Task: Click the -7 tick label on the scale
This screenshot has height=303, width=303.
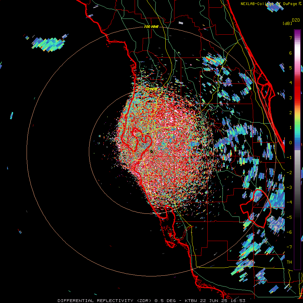Action: click(x=289, y=247)
